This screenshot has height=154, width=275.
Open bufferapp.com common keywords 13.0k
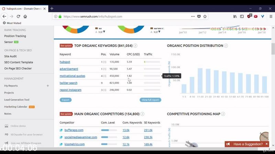[126, 130]
